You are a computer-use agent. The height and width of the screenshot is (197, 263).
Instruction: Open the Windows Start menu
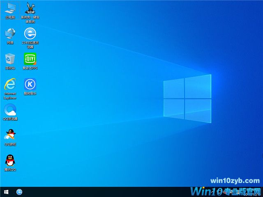[x=6, y=192]
